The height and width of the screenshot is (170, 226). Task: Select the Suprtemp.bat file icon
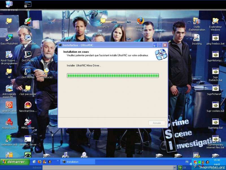pyautogui.click(x=215, y=122)
